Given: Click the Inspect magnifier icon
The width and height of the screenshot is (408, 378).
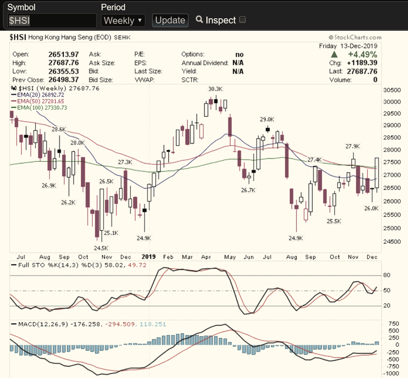Looking at the screenshot, I should (199, 19).
